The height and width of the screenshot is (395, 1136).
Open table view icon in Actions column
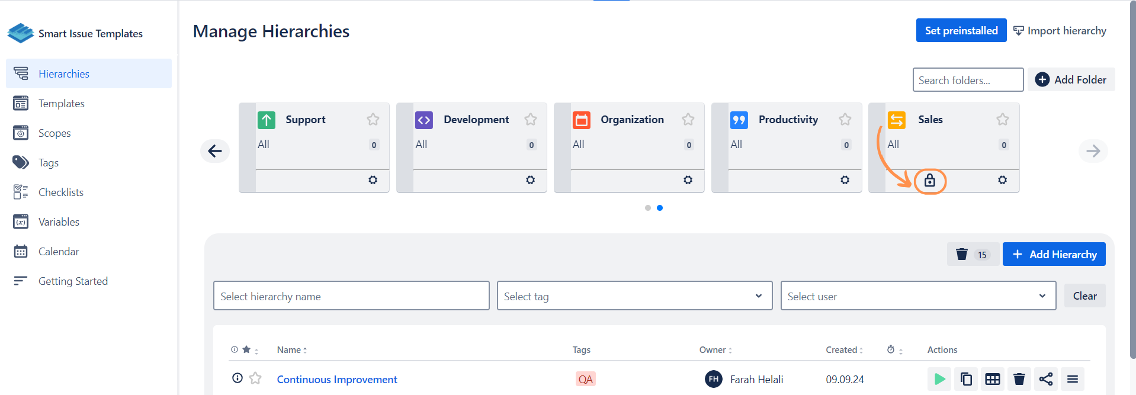(992, 379)
